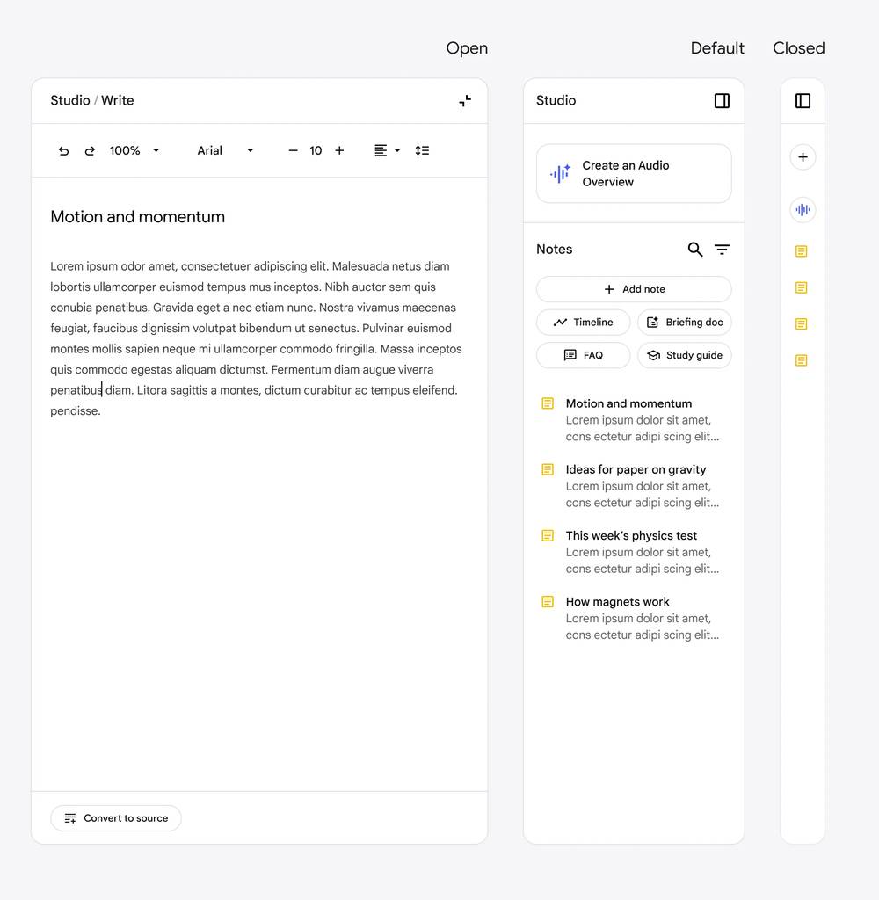The height and width of the screenshot is (900, 879).
Task: Expand the closed Studio sidebar
Action: (803, 101)
